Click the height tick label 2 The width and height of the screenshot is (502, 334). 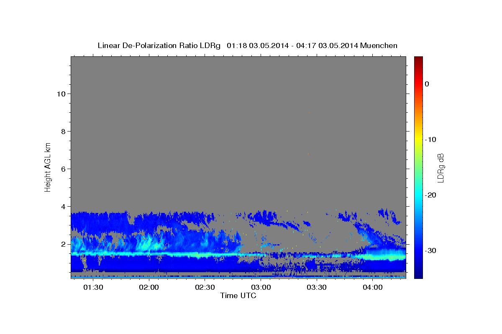click(63, 244)
